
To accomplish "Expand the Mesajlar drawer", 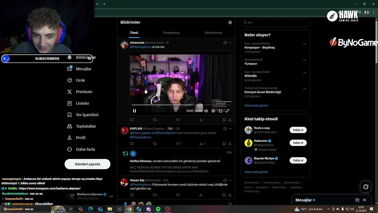I will (x=364, y=200).
